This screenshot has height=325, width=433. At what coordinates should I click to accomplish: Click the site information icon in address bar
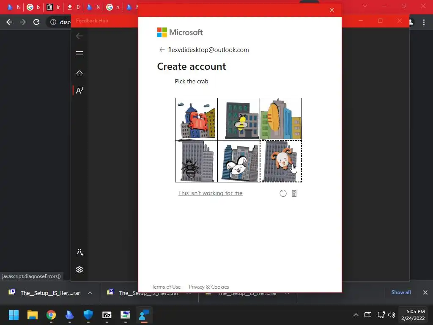point(53,22)
